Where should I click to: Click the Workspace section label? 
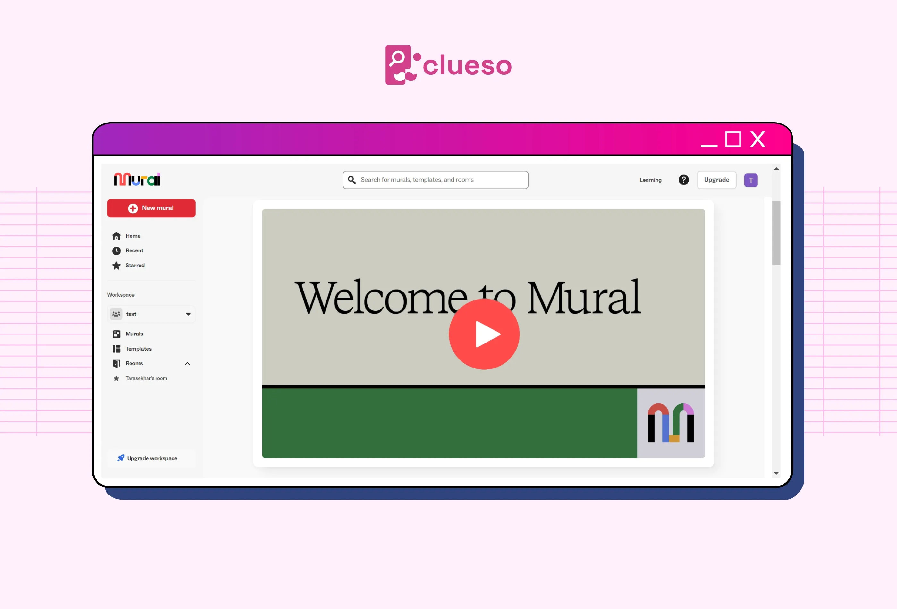(x=121, y=295)
